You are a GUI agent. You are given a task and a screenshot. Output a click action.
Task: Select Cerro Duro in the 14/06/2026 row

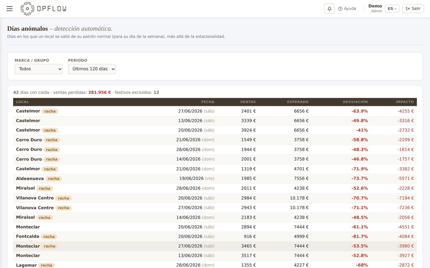[x=29, y=159]
